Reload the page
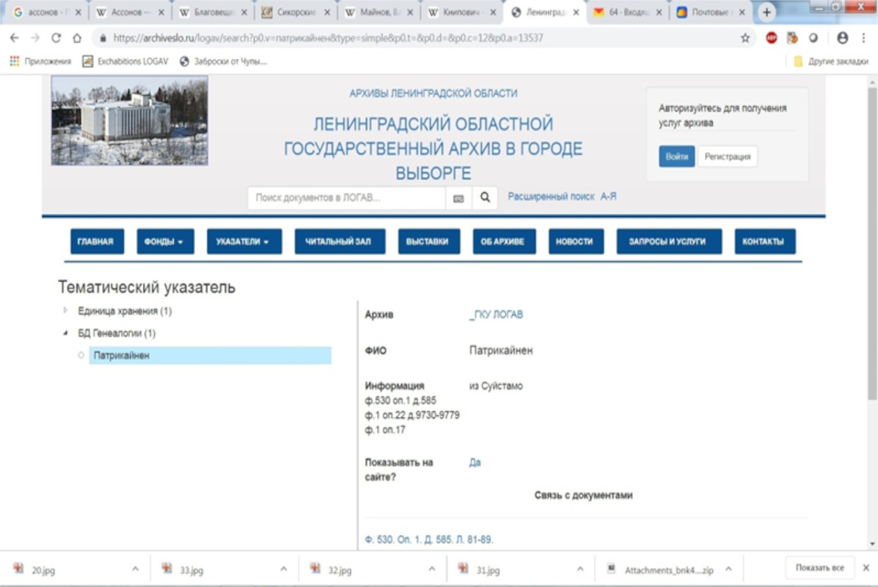878x587 pixels. (x=56, y=38)
